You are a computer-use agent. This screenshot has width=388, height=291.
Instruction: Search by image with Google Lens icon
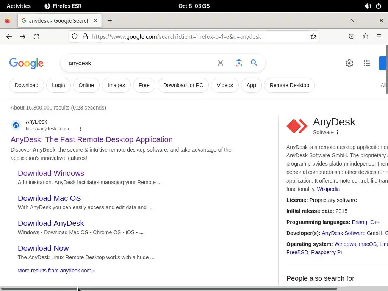239,63
